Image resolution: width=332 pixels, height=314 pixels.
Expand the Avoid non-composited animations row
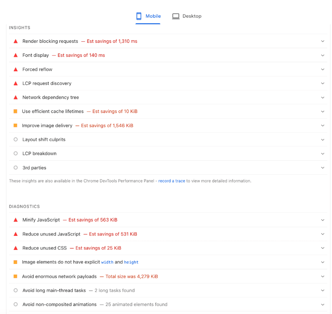coord(323,304)
